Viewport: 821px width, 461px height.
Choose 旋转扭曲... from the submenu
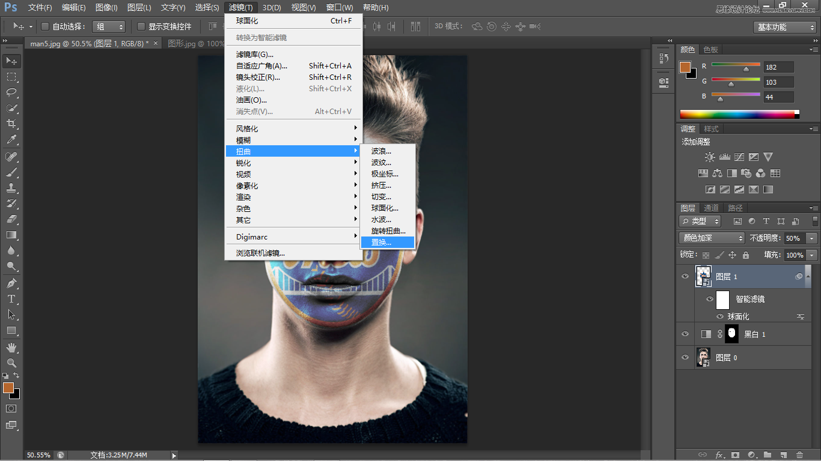[x=387, y=231]
